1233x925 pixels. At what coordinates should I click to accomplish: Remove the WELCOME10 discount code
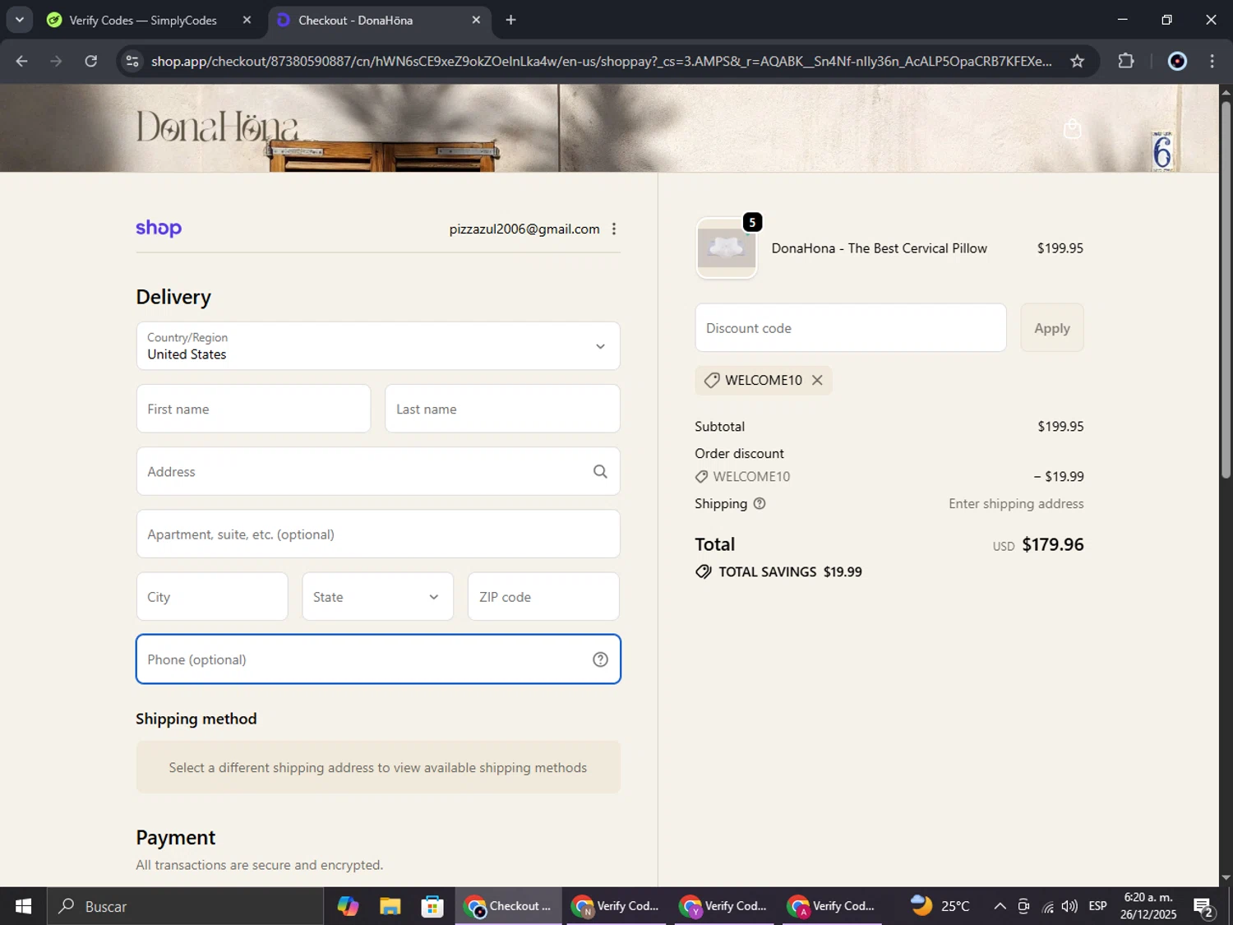pyautogui.click(x=817, y=380)
